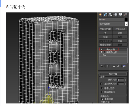136x106 pixels.
Task: Toggle lightbulb for 涡轮平滑 modifier
Action: pos(101,49)
